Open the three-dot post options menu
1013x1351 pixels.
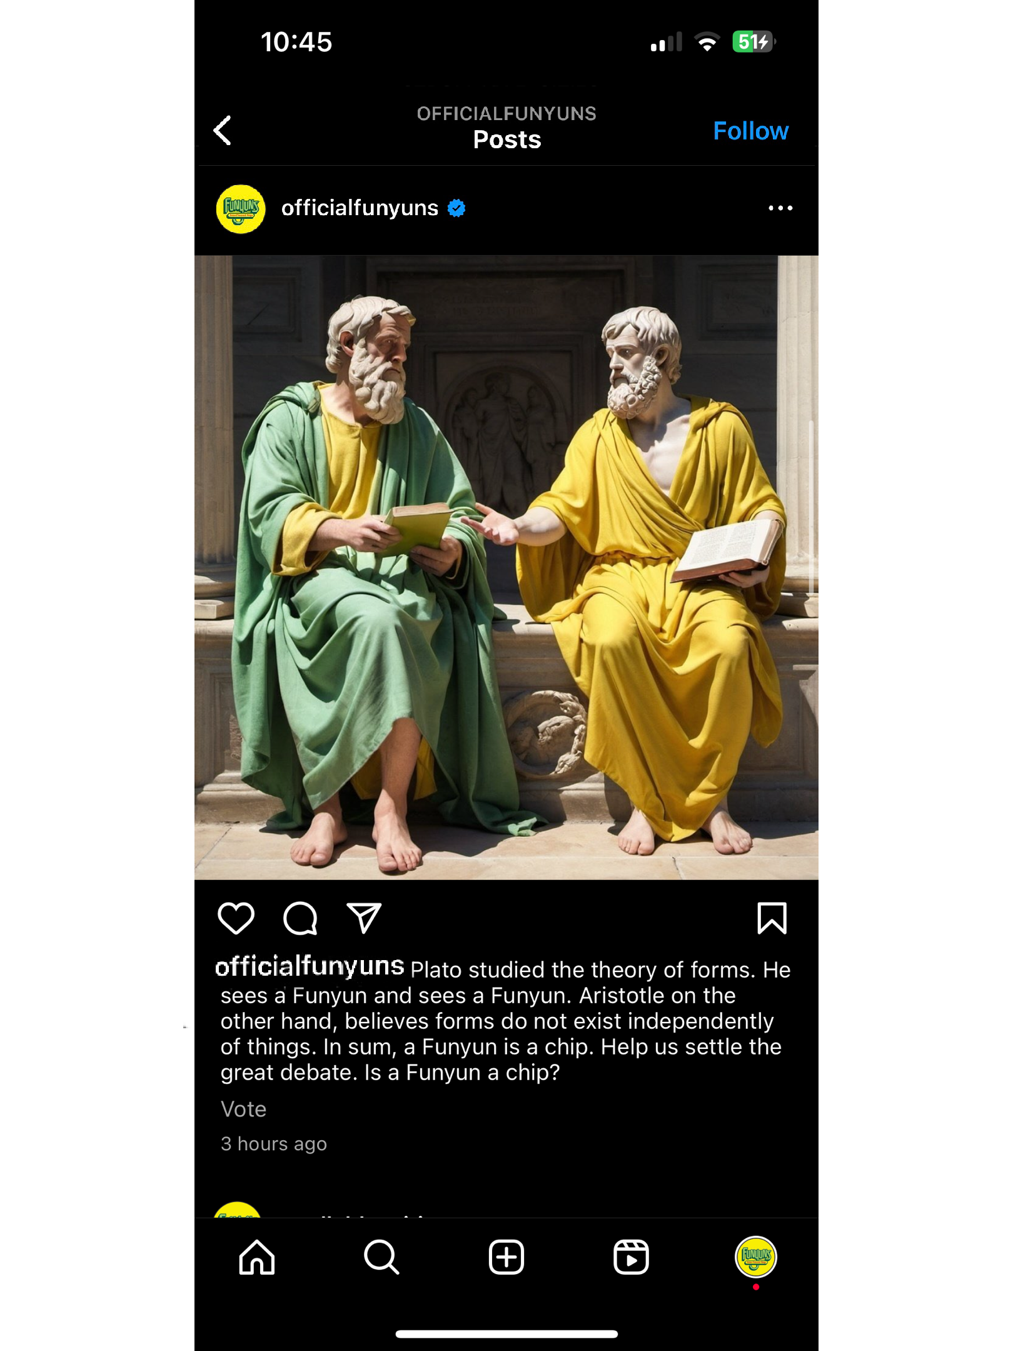780,208
